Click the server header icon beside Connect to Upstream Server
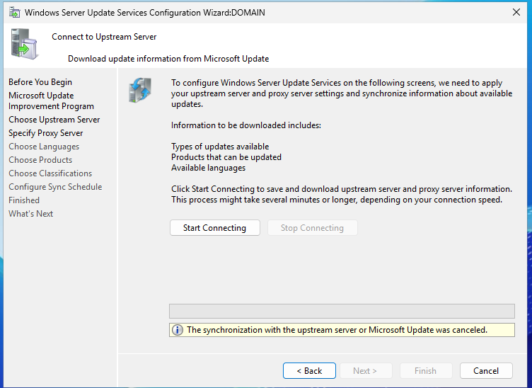This screenshot has height=388, width=532. tap(25, 44)
